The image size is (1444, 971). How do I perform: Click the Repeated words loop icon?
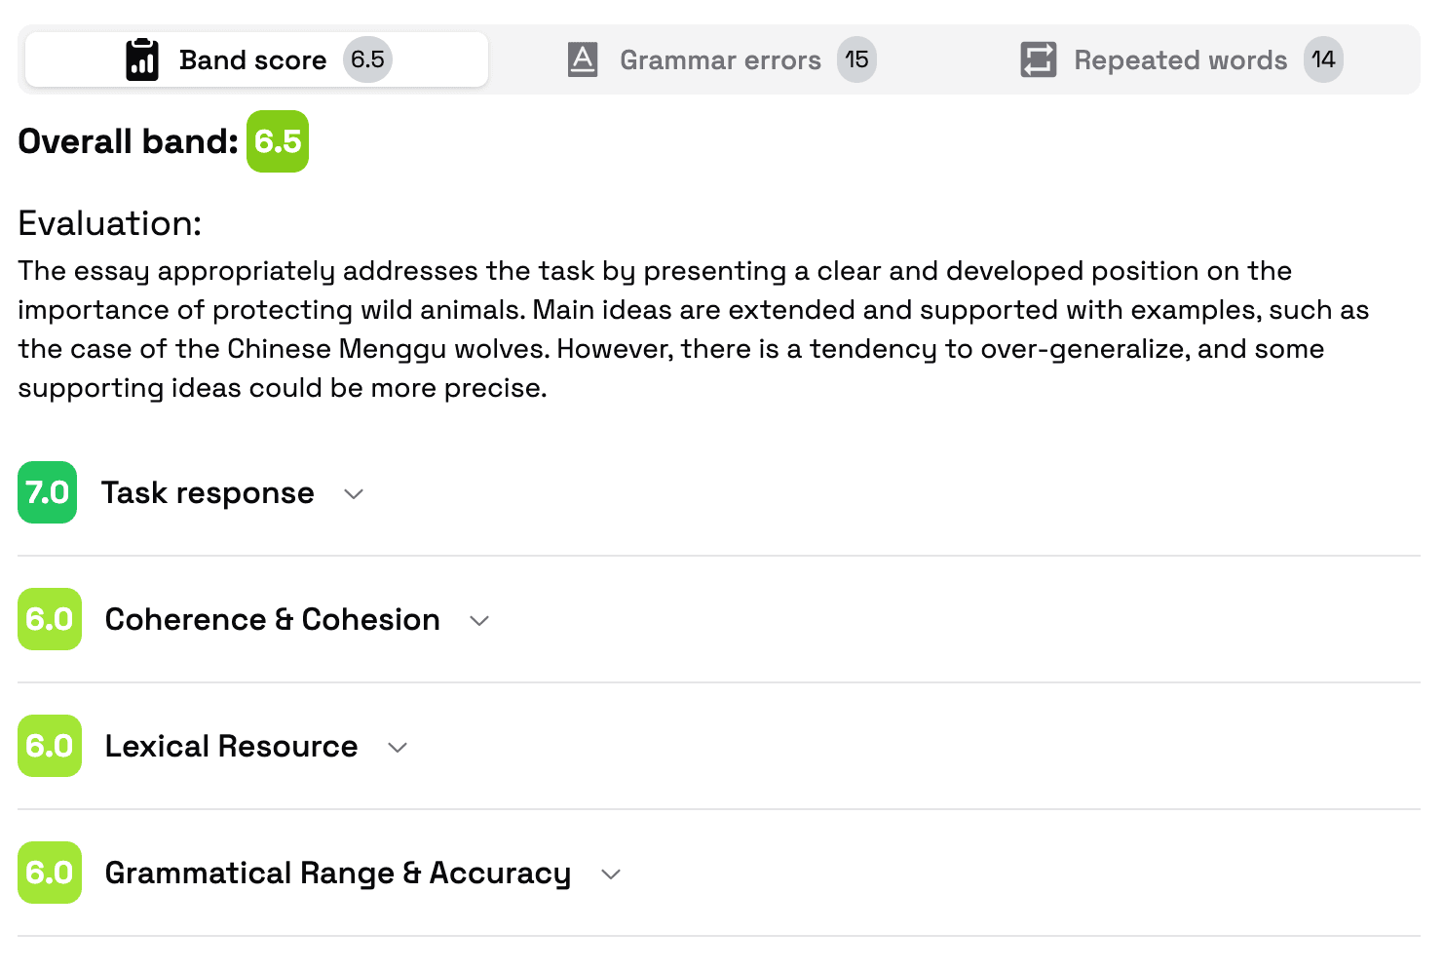pyautogui.click(x=1038, y=59)
